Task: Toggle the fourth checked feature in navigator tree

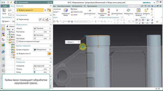Action: [12, 52]
